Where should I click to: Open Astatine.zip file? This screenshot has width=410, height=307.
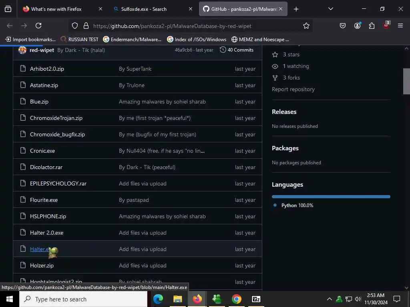pyautogui.click(x=44, y=86)
